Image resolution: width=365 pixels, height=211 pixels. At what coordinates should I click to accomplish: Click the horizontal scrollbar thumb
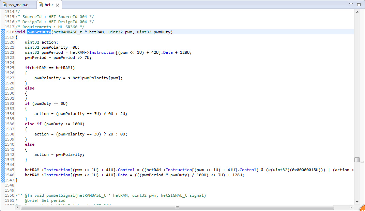pyautogui.click(x=177, y=207)
